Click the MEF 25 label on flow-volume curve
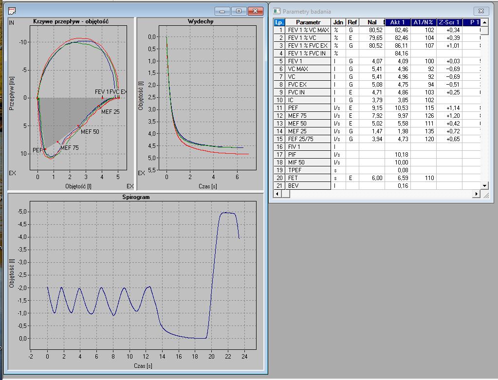Screen dimensions: 498x380 tap(111, 112)
